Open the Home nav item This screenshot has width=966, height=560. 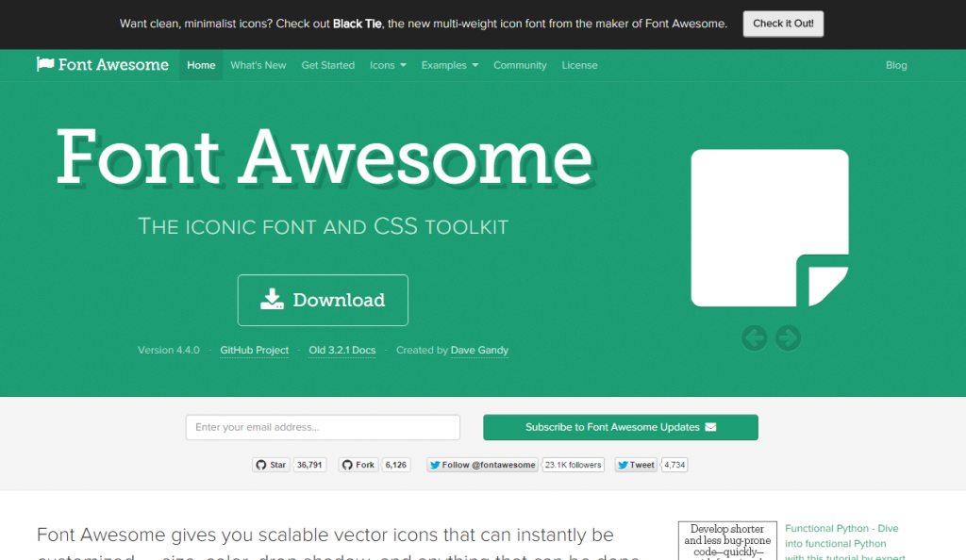(201, 65)
